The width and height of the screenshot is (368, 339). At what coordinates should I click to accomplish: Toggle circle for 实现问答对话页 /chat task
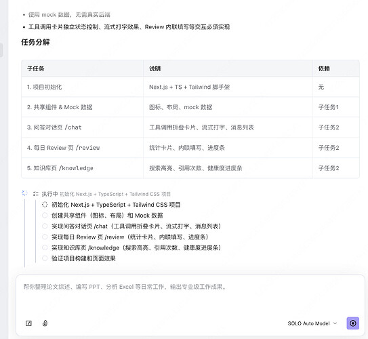click(45, 226)
